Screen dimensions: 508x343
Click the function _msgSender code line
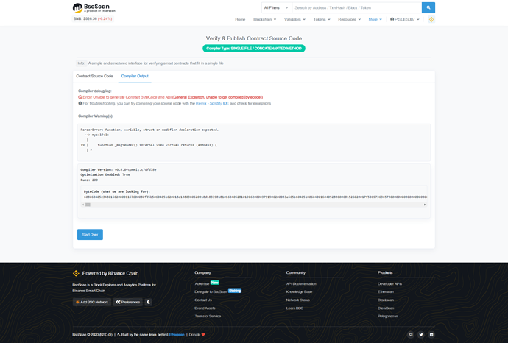point(157,145)
